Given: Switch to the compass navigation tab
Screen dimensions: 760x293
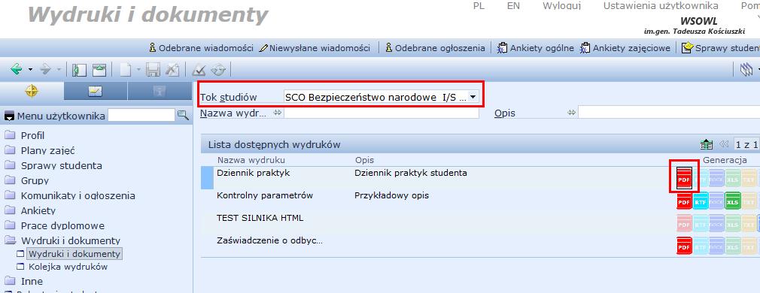Looking at the screenshot, I should pos(32,91).
